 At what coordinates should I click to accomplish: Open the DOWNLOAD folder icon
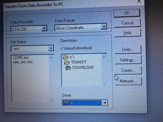(x=68, y=68)
